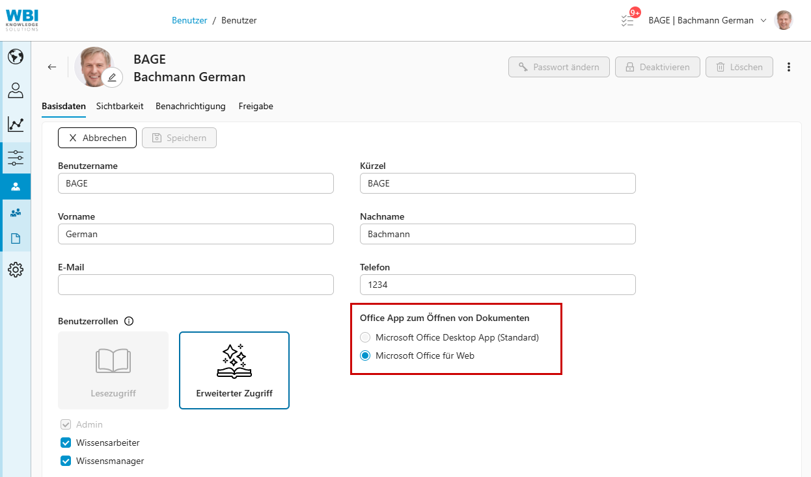Click the info icon next to Benutzerrollen
The image size is (811, 477).
pyautogui.click(x=129, y=320)
